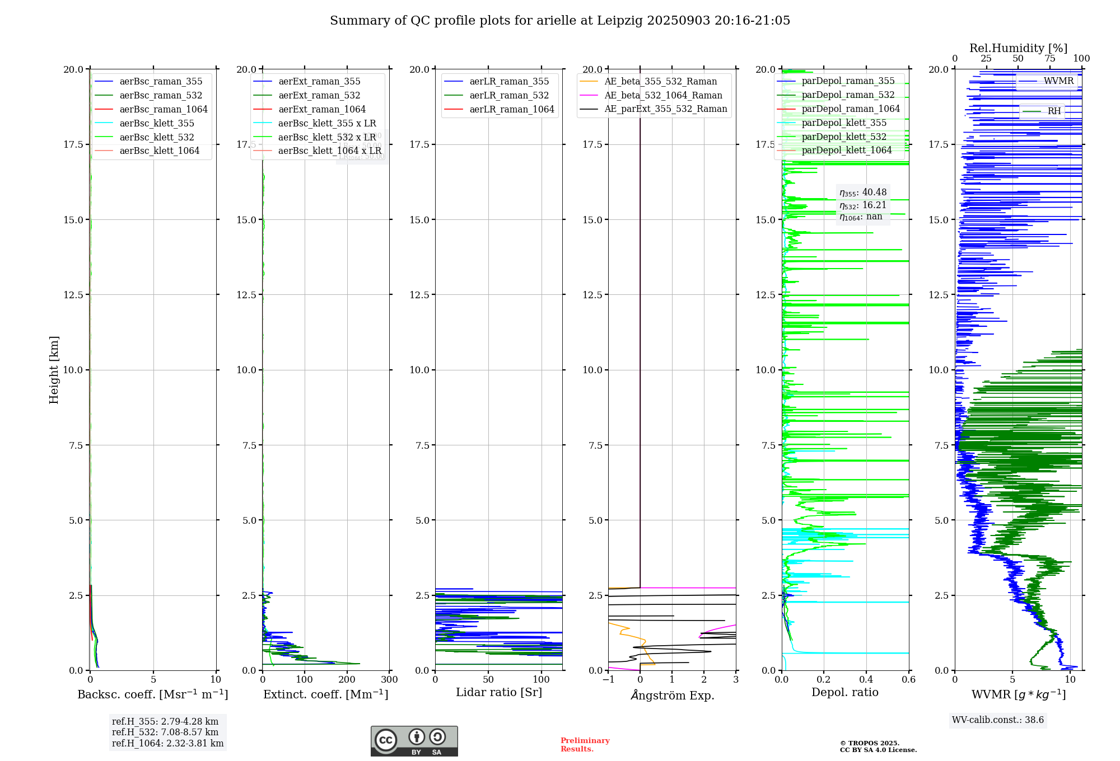The width and height of the screenshot is (1120, 761).
Task: Select aerLR_raman_1064 legend entry
Action: click(511, 110)
